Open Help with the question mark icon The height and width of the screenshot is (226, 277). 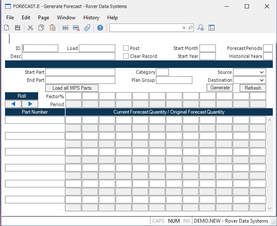click(x=100, y=28)
